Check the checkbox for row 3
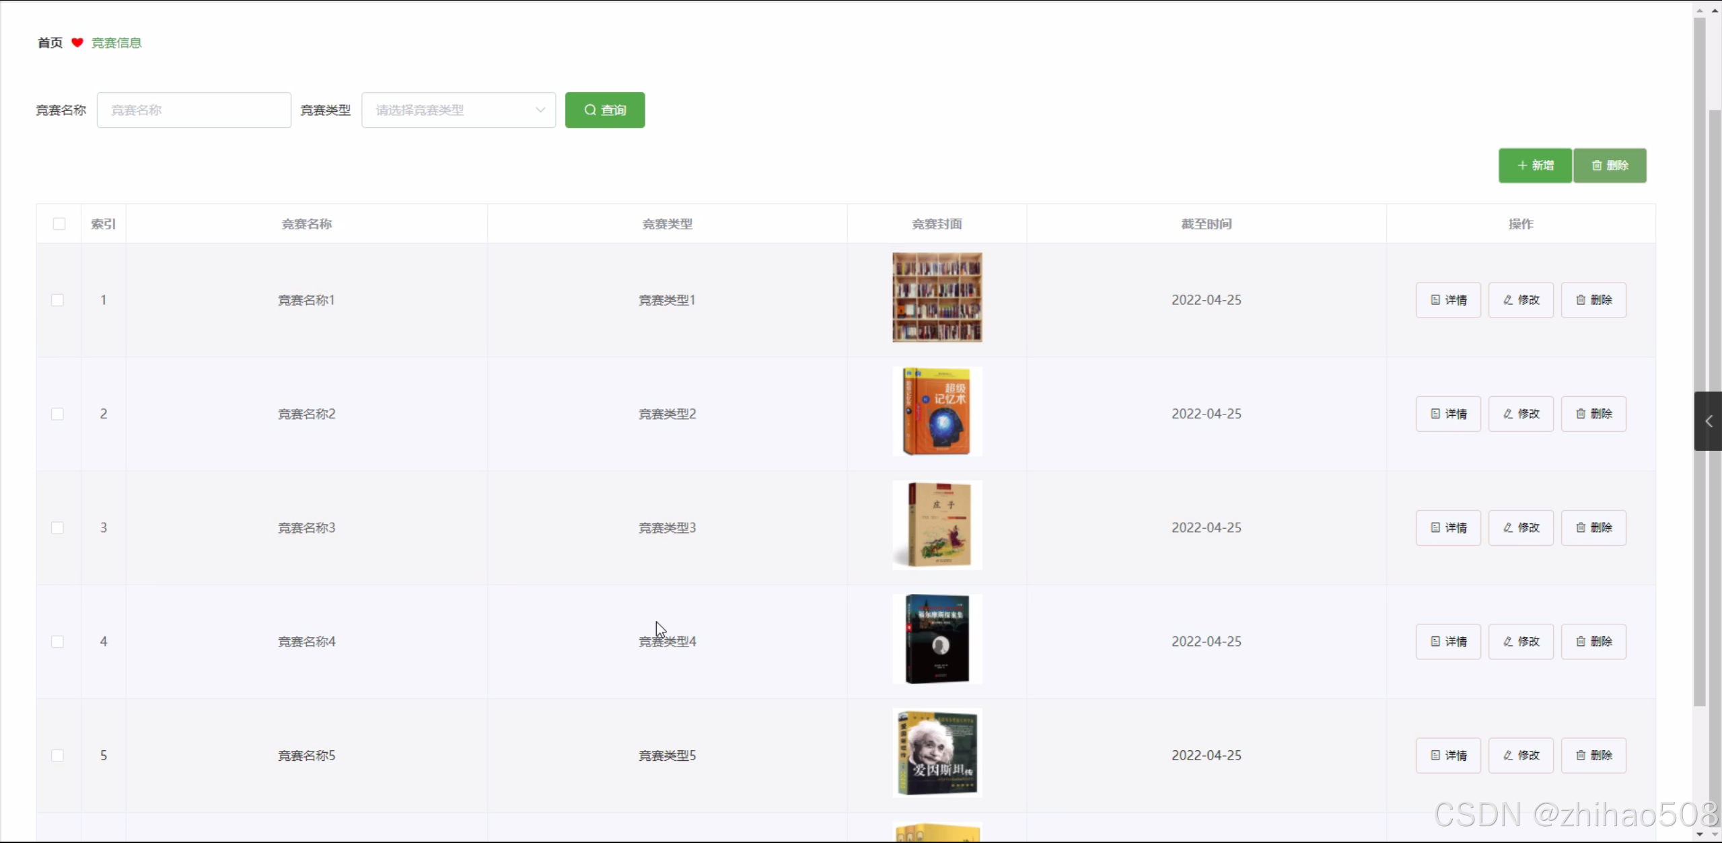 click(58, 527)
